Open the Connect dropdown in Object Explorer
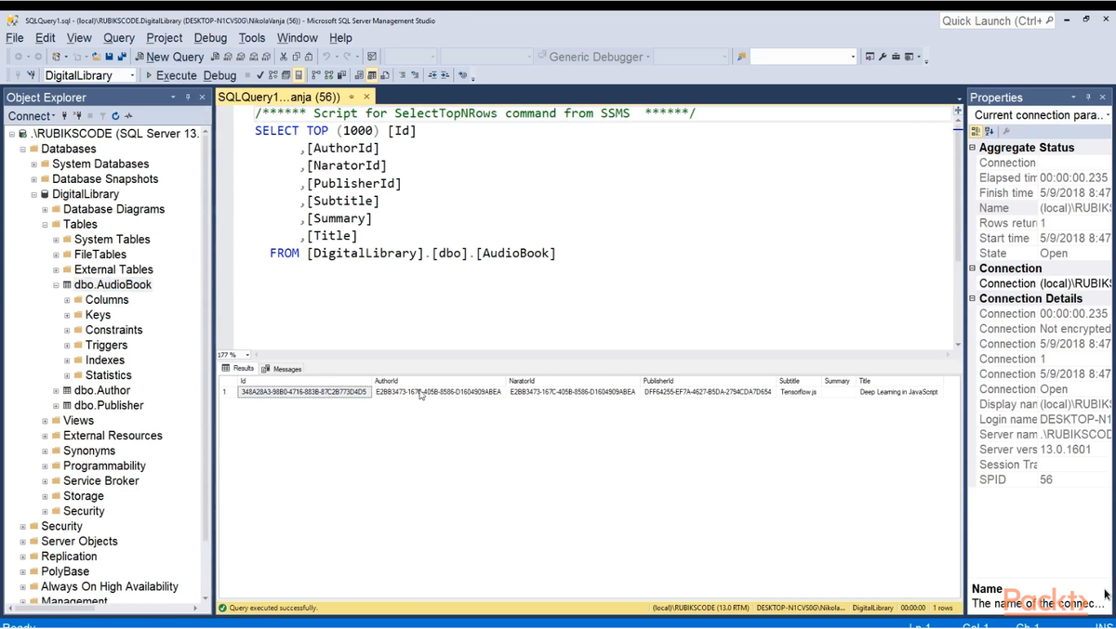Image resolution: width=1116 pixels, height=629 pixels. coord(31,116)
